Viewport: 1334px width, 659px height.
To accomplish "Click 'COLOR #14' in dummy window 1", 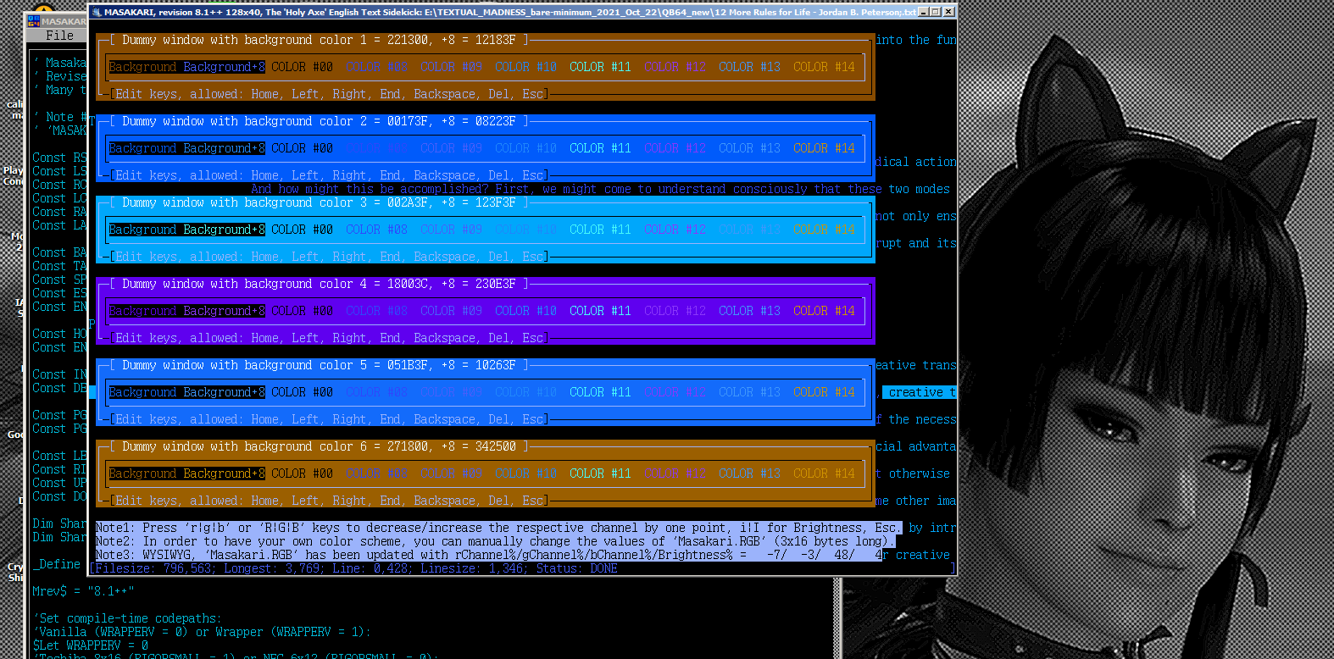I will pyautogui.click(x=824, y=67).
